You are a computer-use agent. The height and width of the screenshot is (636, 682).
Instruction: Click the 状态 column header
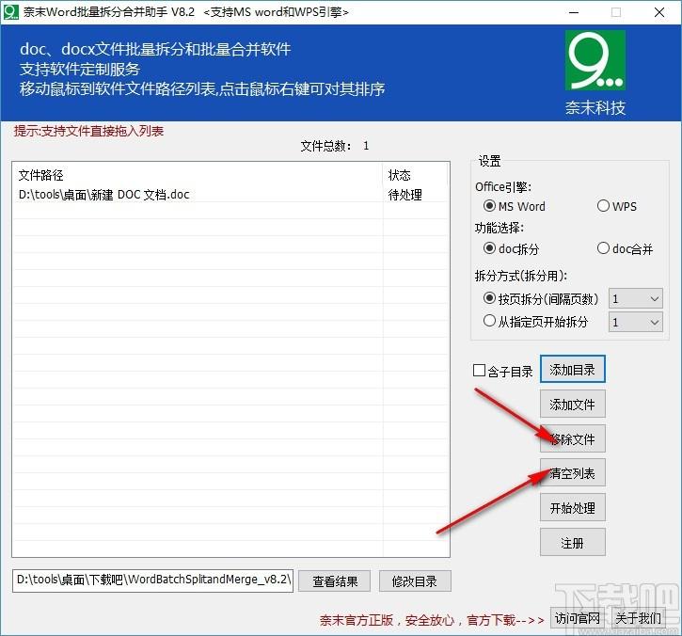[415, 175]
